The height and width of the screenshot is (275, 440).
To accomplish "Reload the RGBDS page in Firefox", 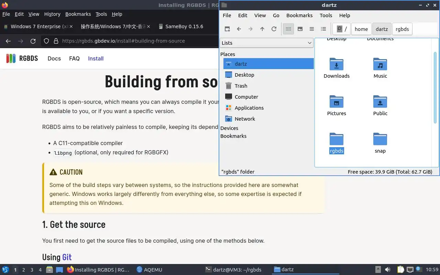I will click(x=33, y=41).
